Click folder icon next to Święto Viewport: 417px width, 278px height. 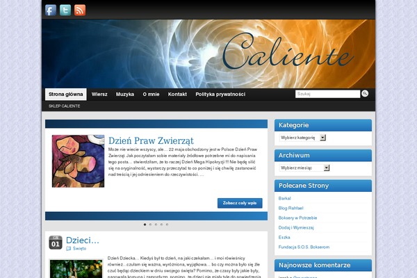click(x=69, y=249)
